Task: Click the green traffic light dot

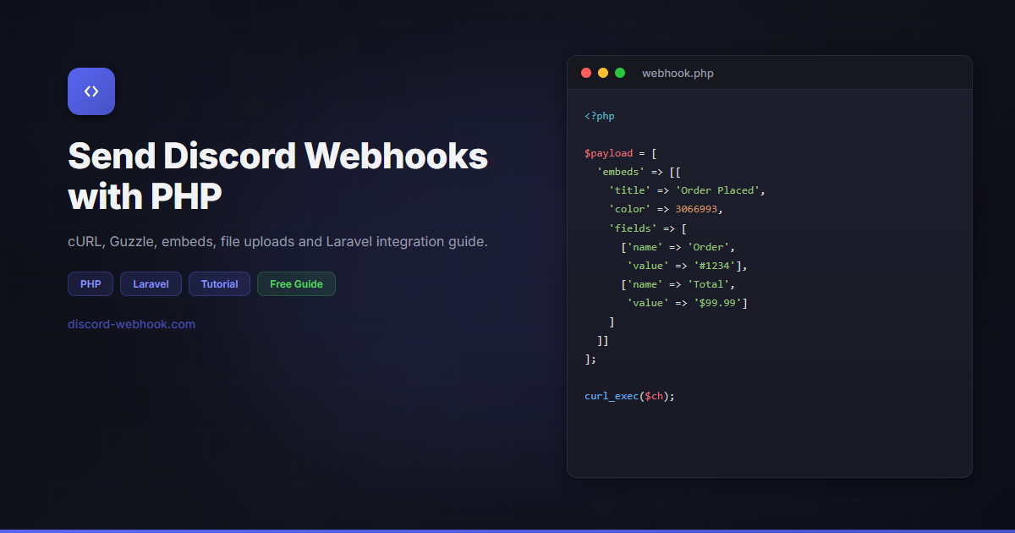Action: click(x=620, y=73)
